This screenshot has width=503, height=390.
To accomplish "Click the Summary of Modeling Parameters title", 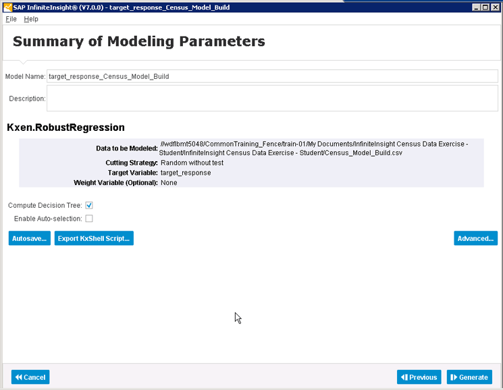I will click(139, 41).
